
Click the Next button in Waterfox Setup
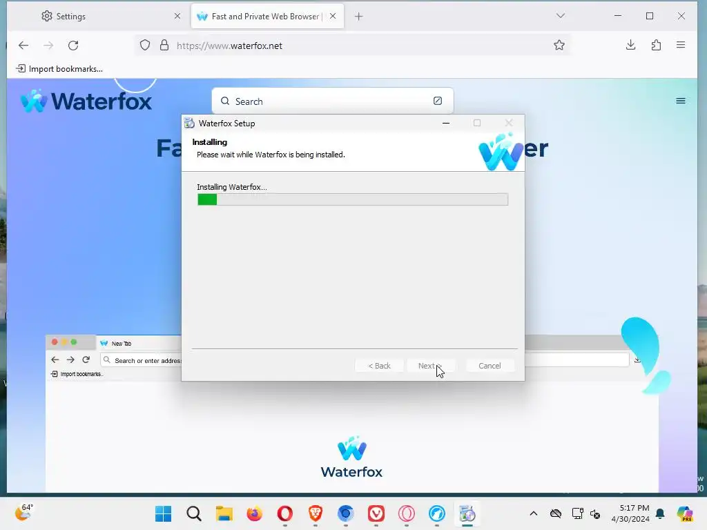[430, 366]
